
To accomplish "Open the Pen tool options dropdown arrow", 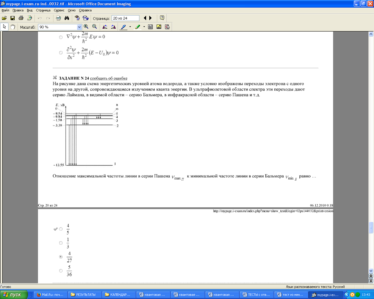I will point(130,27).
